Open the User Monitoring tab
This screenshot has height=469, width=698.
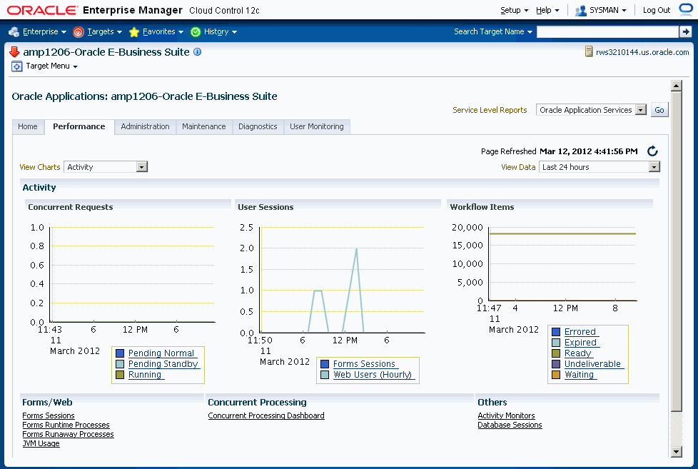click(x=316, y=126)
